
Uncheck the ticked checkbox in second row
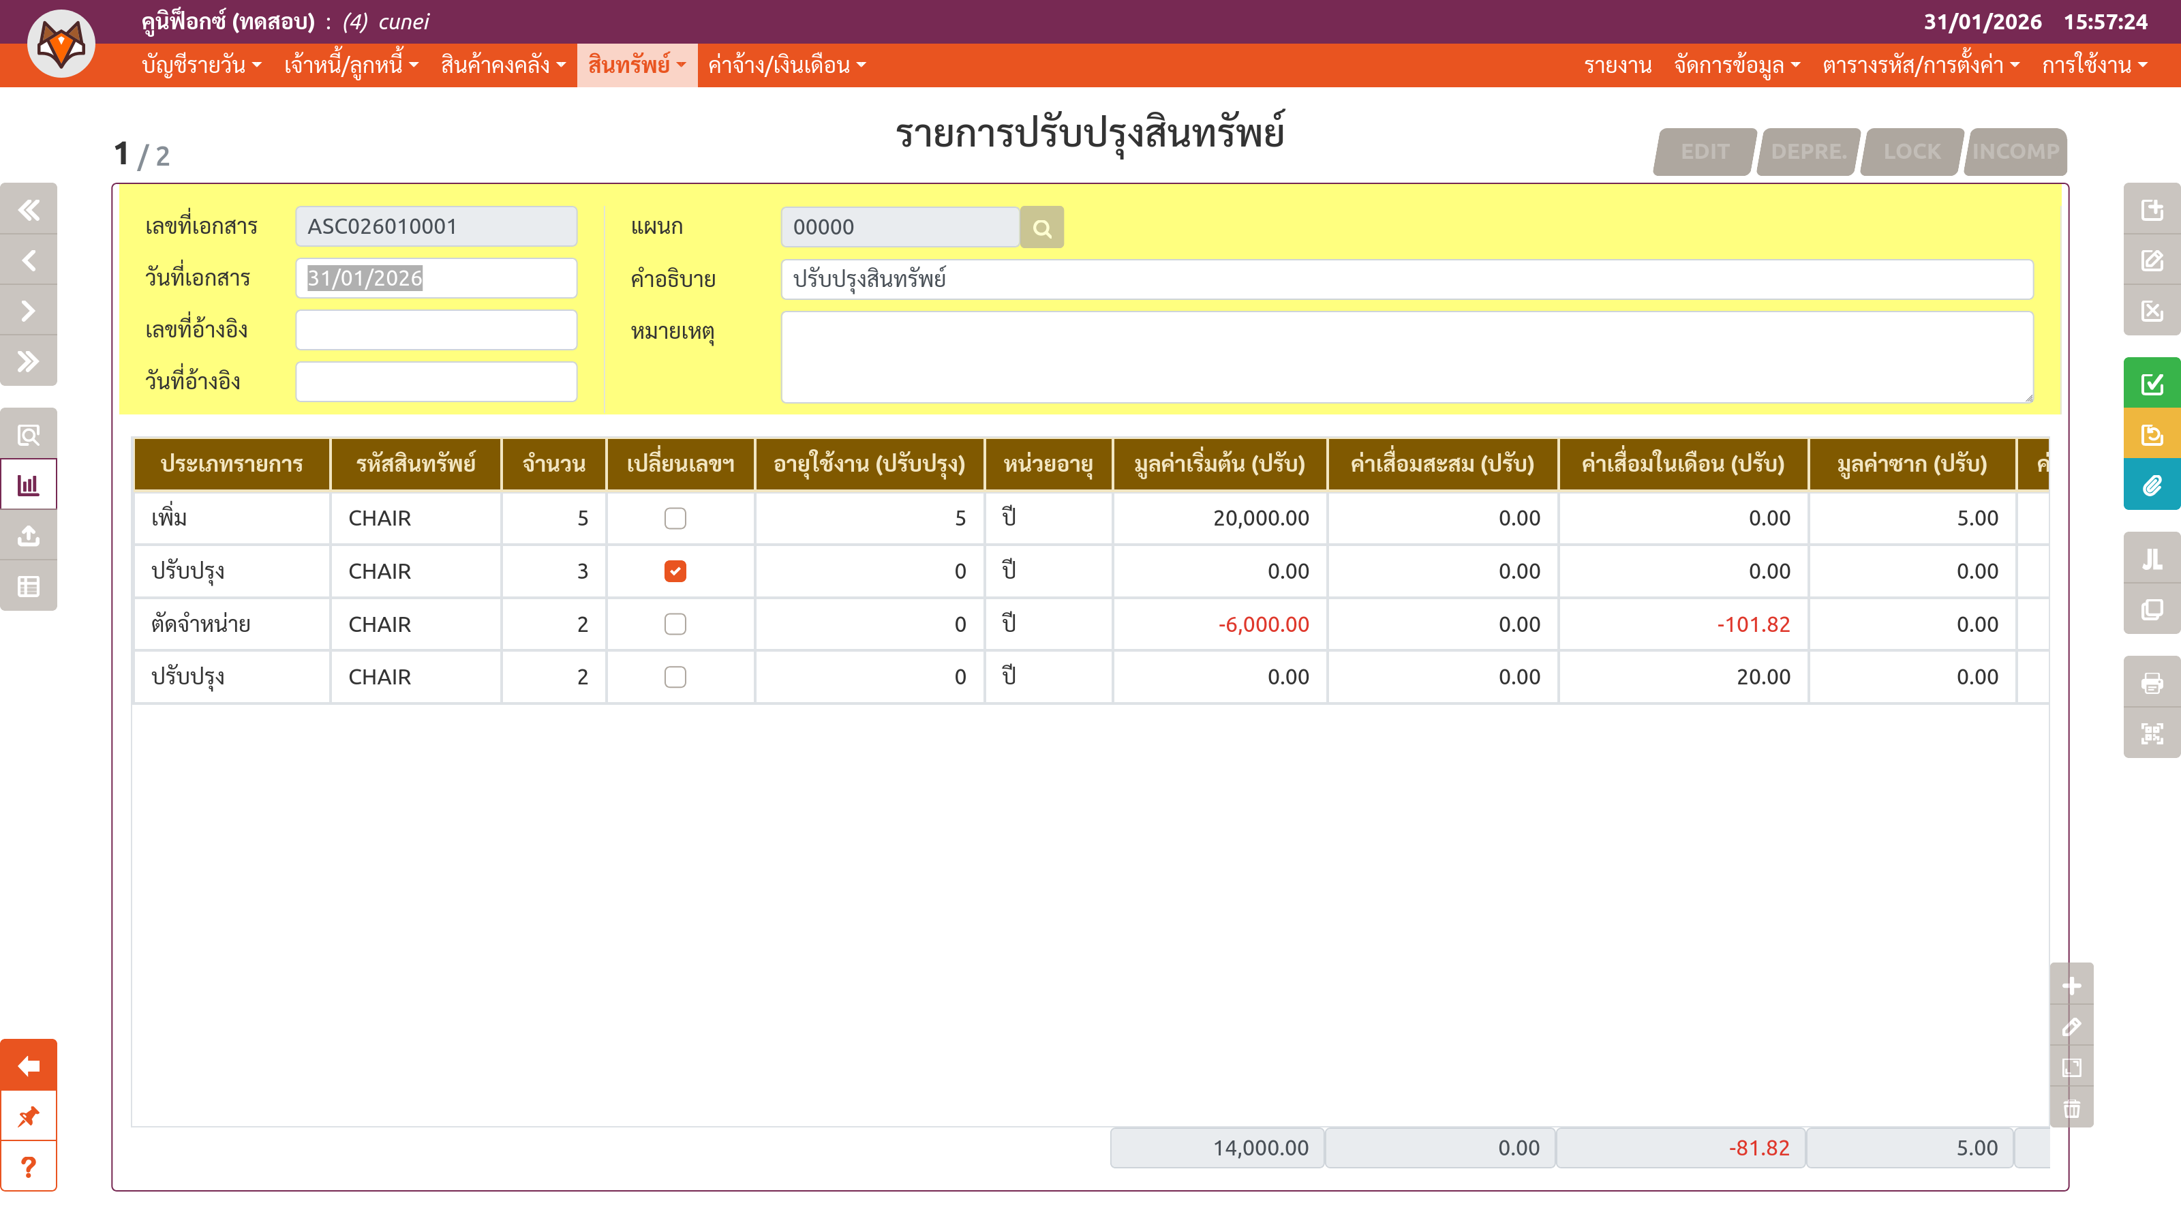[675, 572]
